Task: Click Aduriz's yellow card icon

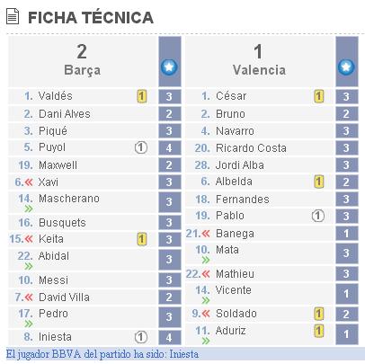Action: (x=319, y=331)
